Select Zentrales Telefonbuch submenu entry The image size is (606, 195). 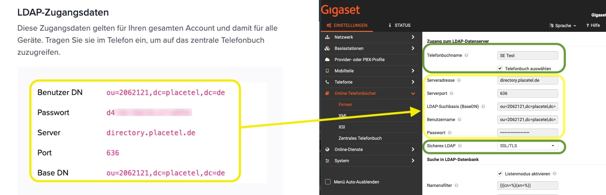click(x=360, y=138)
